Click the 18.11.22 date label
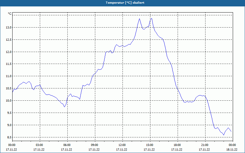The width and height of the screenshot is (245, 153). pyautogui.click(x=232, y=149)
